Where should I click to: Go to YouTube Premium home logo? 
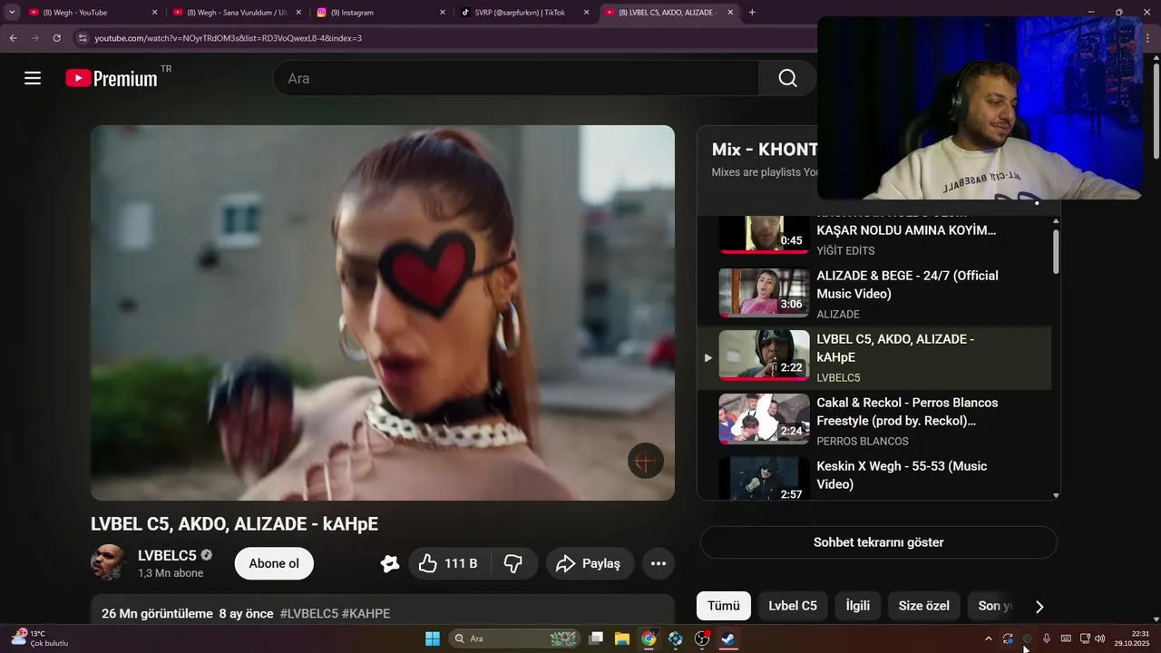point(112,78)
